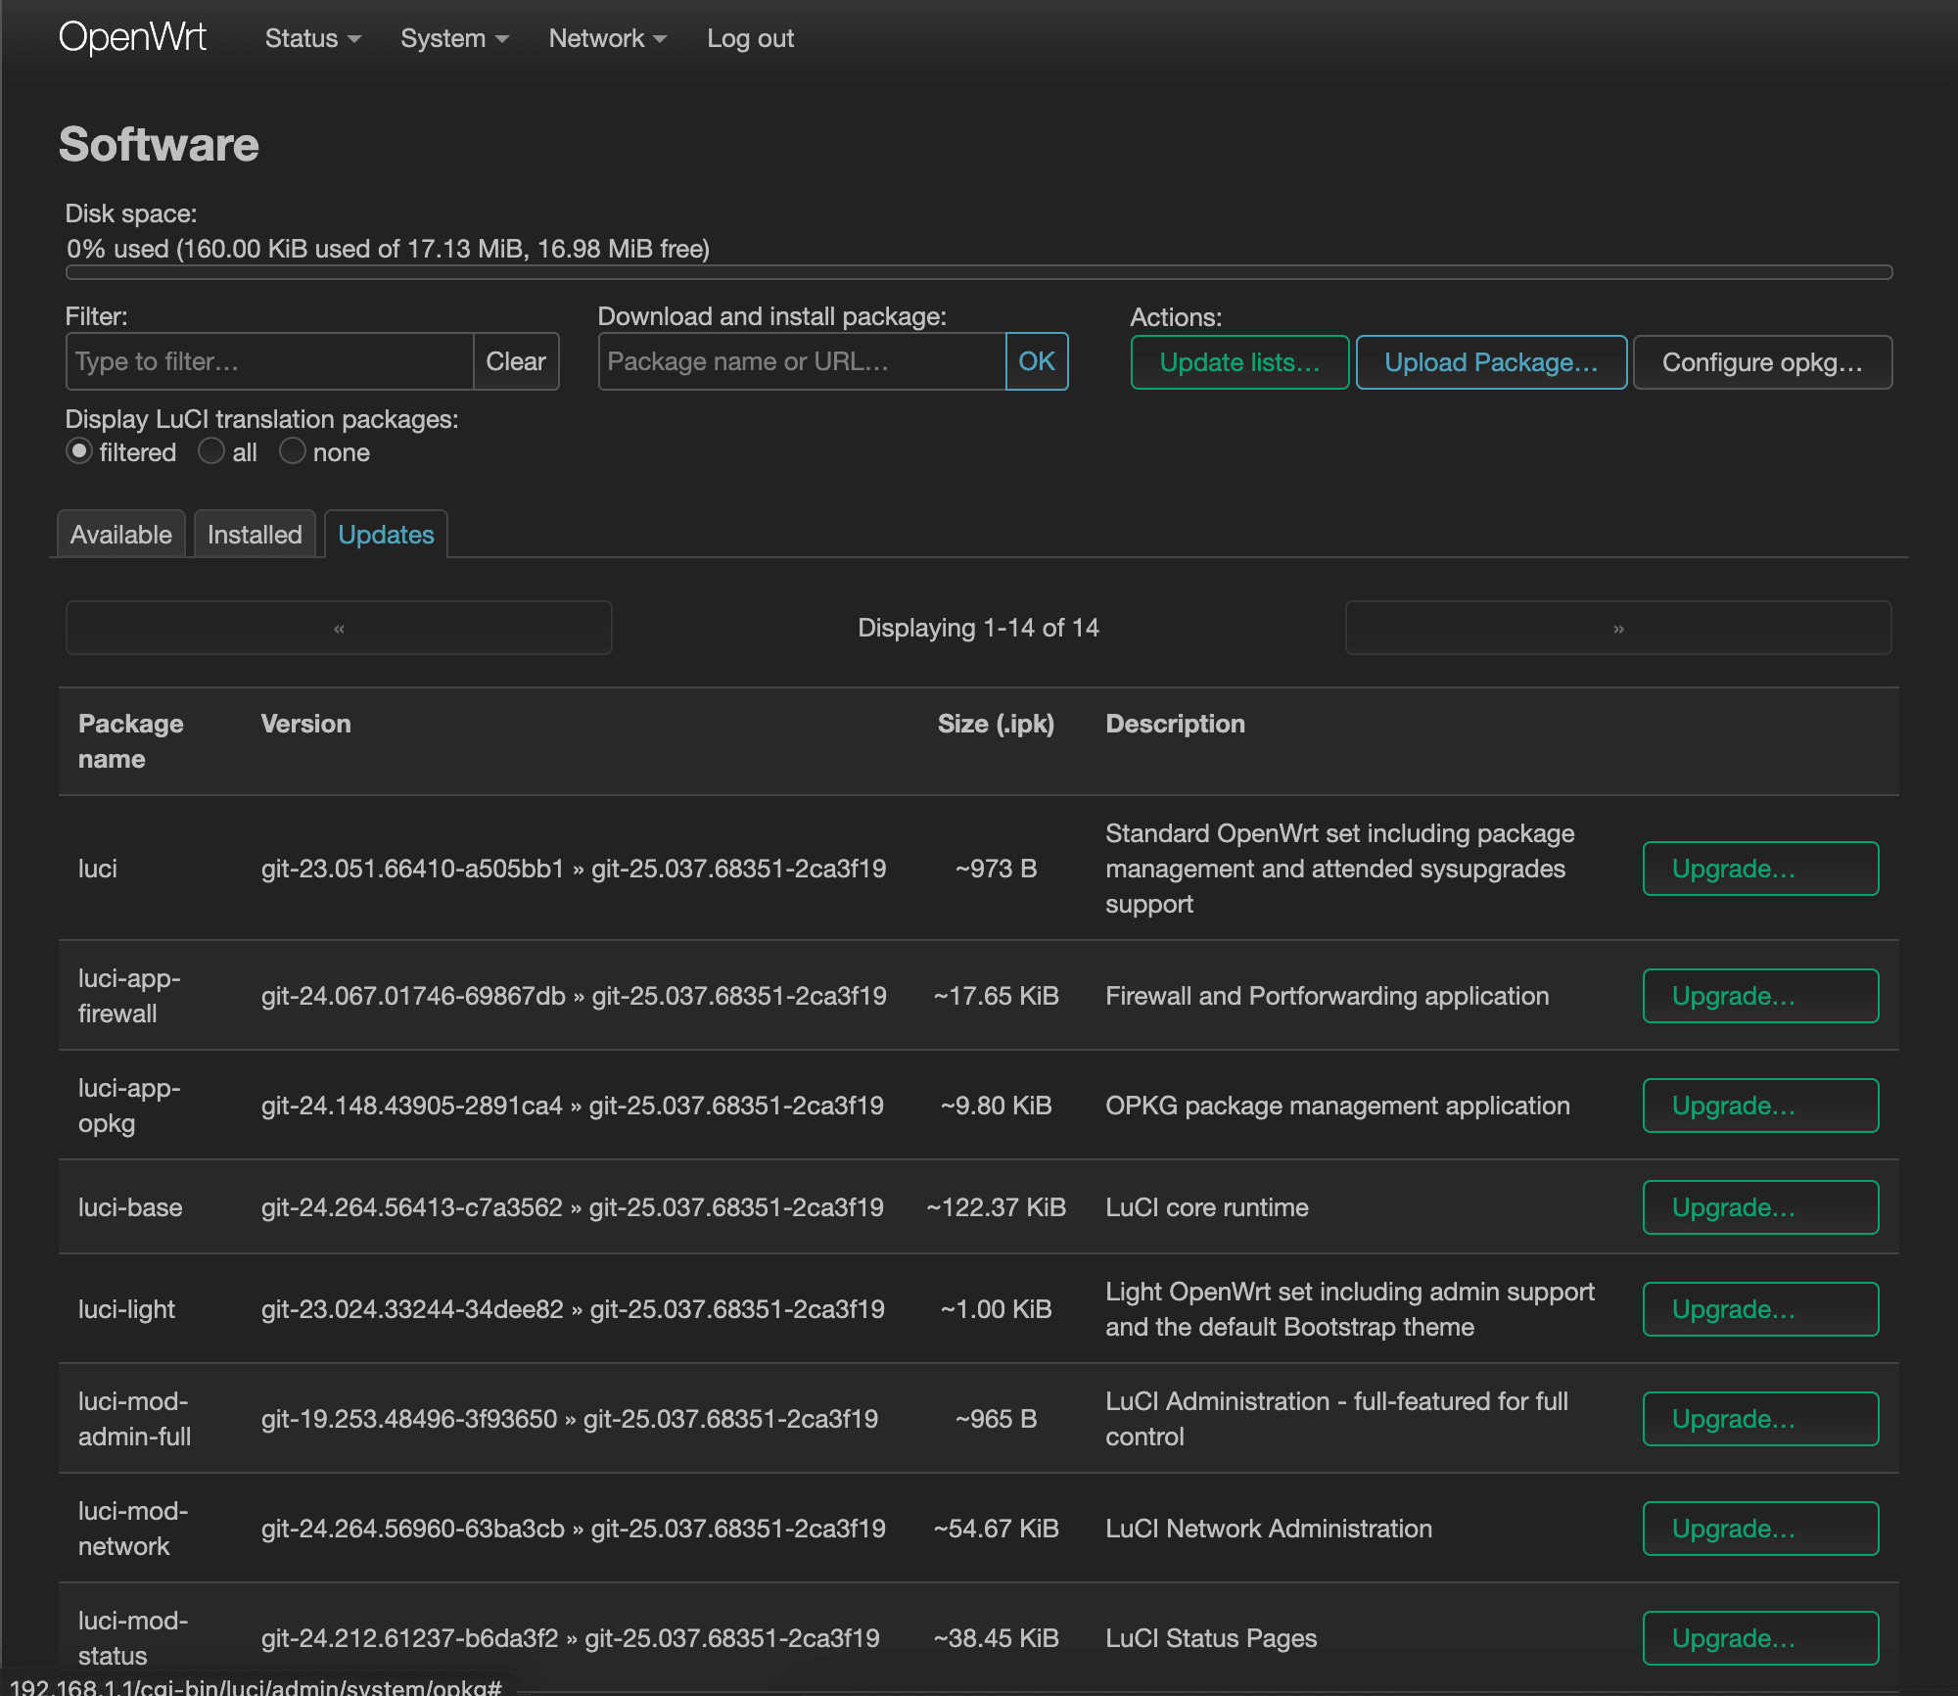1958x1696 pixels.
Task: Click the 'luci-light' package name cell
Action: 126,1309
